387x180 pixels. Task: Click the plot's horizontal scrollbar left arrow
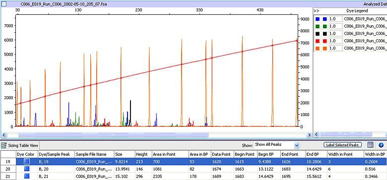coord(3,135)
